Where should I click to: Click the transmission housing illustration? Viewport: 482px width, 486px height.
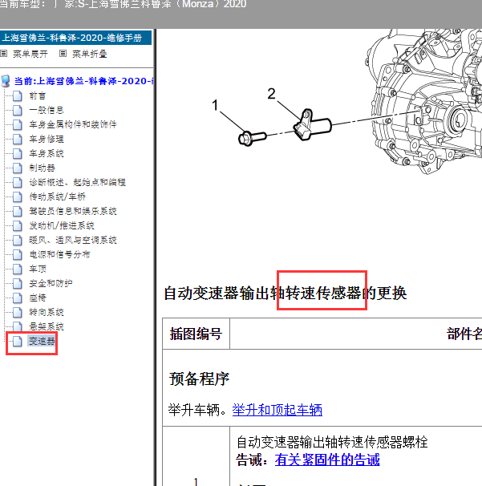tap(424, 101)
